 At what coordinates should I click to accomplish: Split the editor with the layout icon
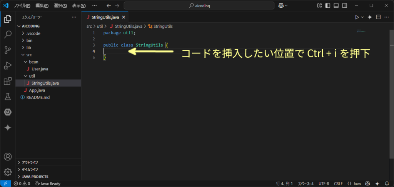click(x=378, y=17)
